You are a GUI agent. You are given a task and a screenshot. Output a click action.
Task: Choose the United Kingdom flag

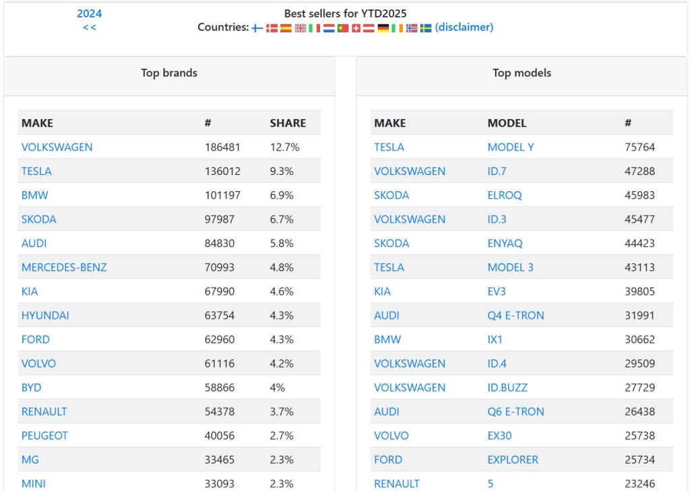tap(300, 28)
